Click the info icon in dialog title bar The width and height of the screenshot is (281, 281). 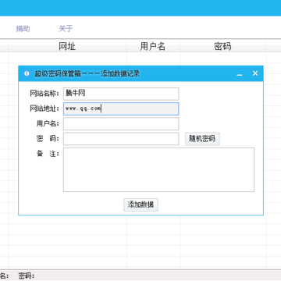[x=27, y=73]
